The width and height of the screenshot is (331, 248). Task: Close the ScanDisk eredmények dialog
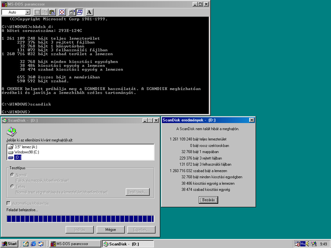point(251,120)
